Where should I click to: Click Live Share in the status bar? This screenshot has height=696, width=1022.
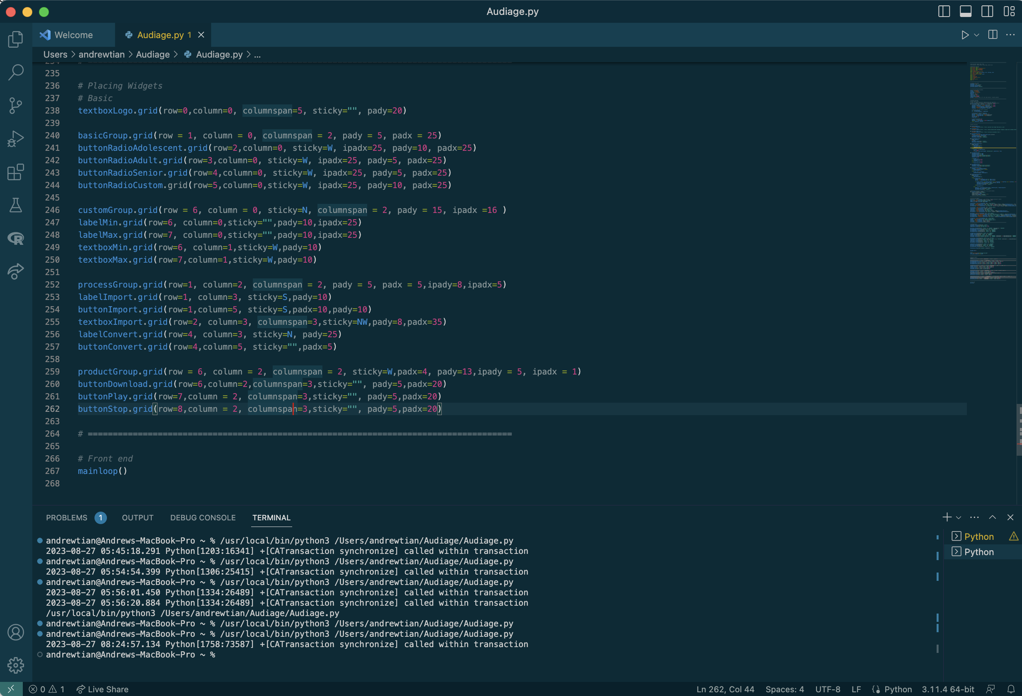(x=102, y=689)
